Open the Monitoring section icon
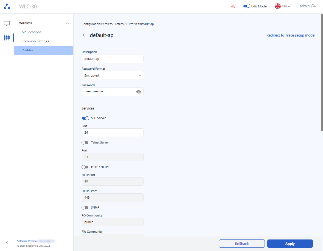The width and height of the screenshot is (323, 251). tap(7, 24)
